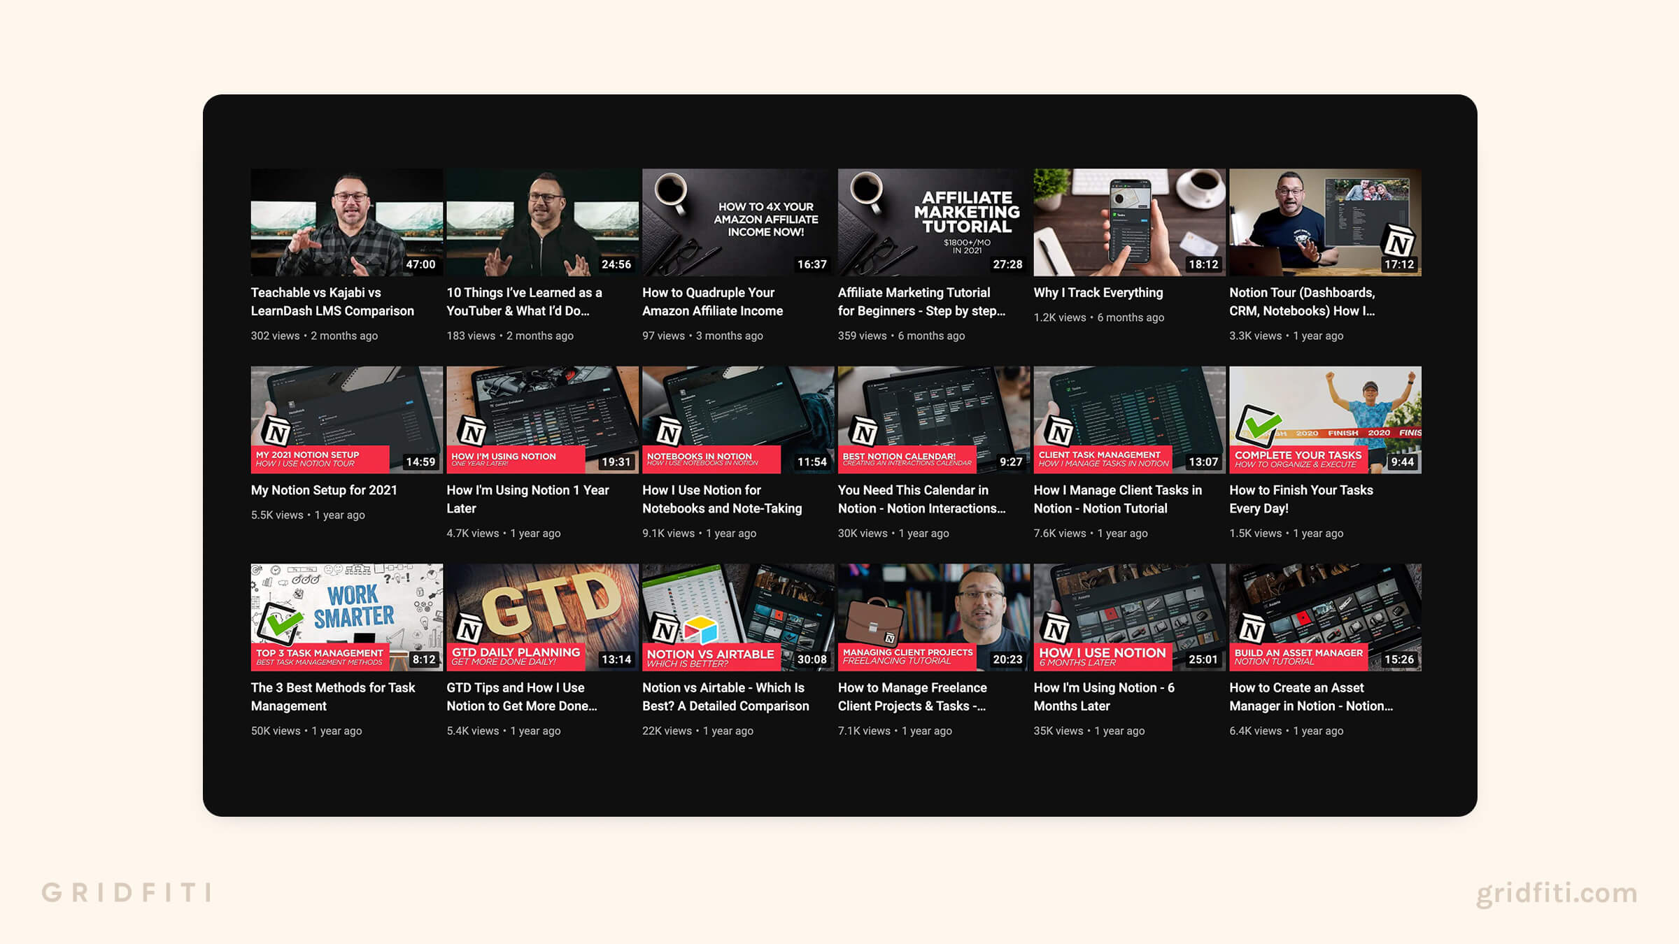
Task: Open the Affiliate Marketing Tutorial thumbnail
Action: click(934, 222)
